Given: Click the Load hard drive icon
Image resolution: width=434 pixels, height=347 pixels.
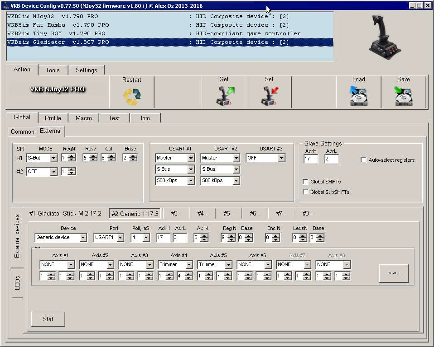Looking at the screenshot, I should (358, 95).
